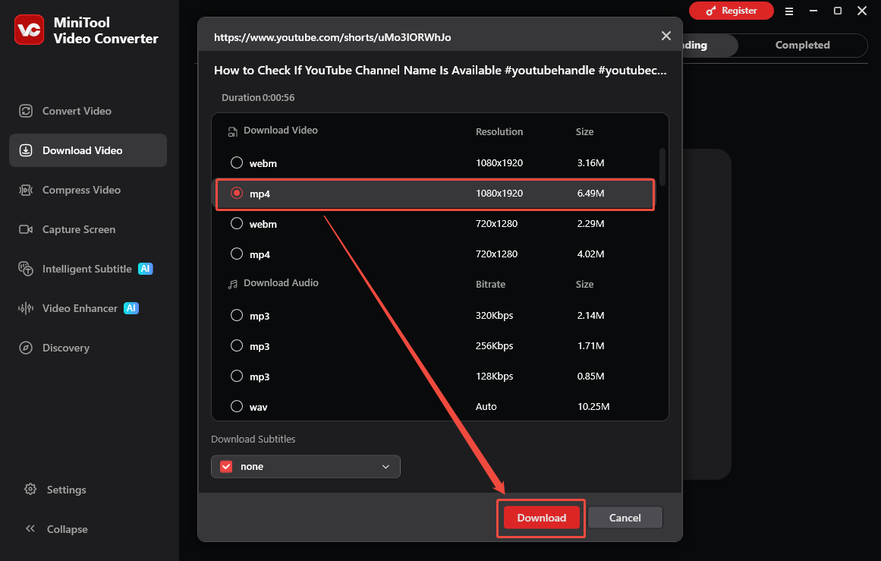
Task: Click the Resolution column header
Action: click(499, 131)
